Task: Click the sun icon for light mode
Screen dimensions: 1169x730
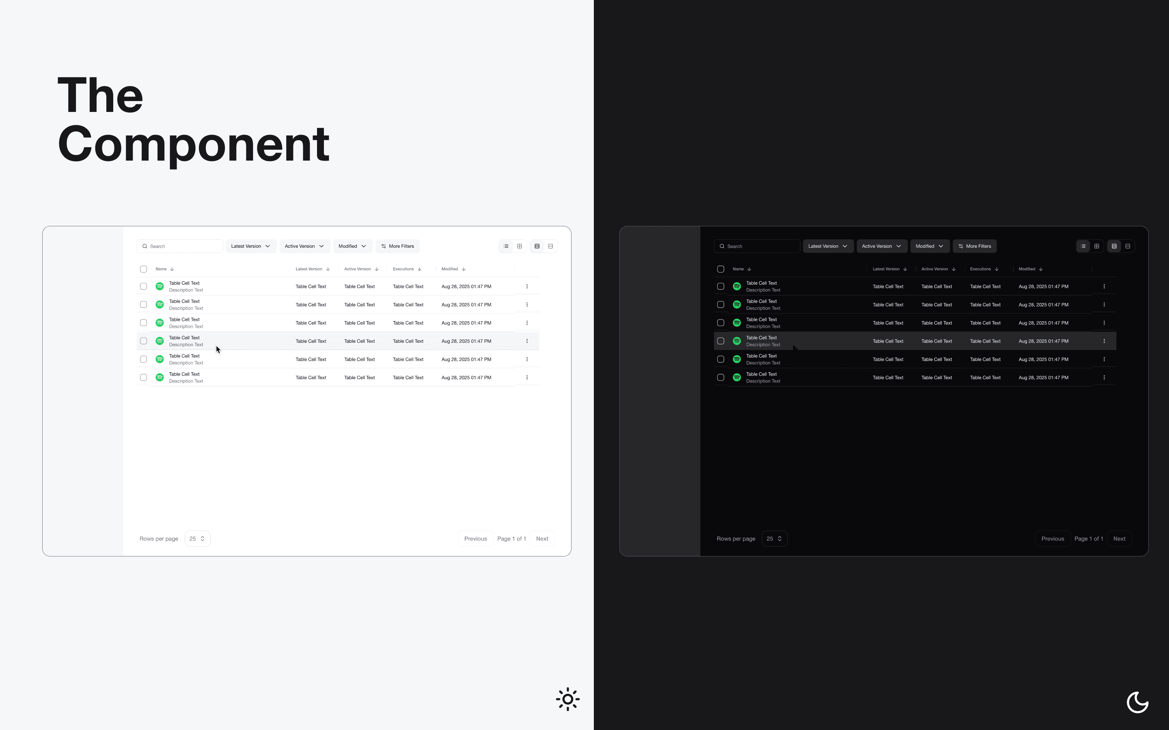Action: (x=567, y=699)
